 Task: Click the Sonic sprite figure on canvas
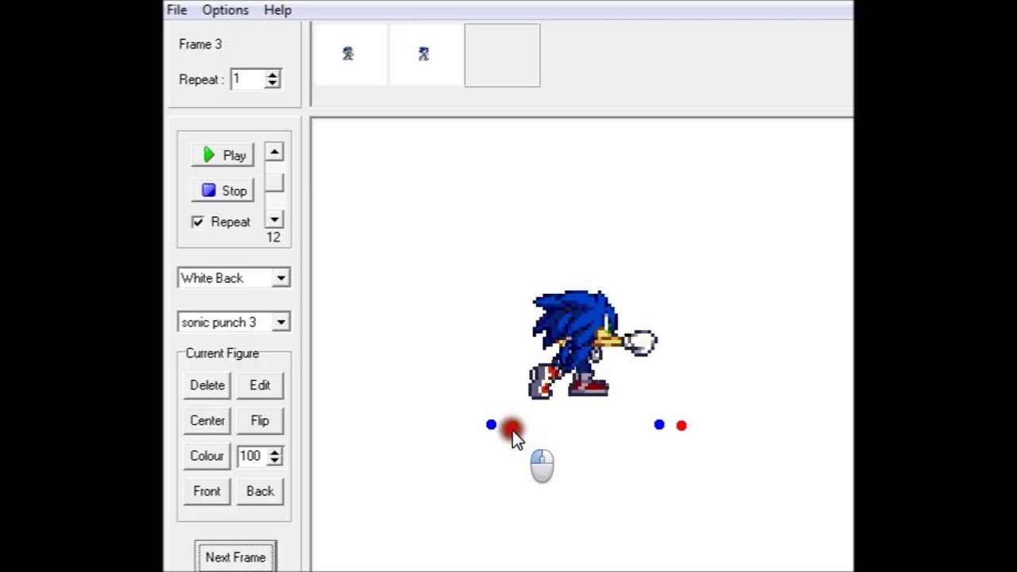593,344
